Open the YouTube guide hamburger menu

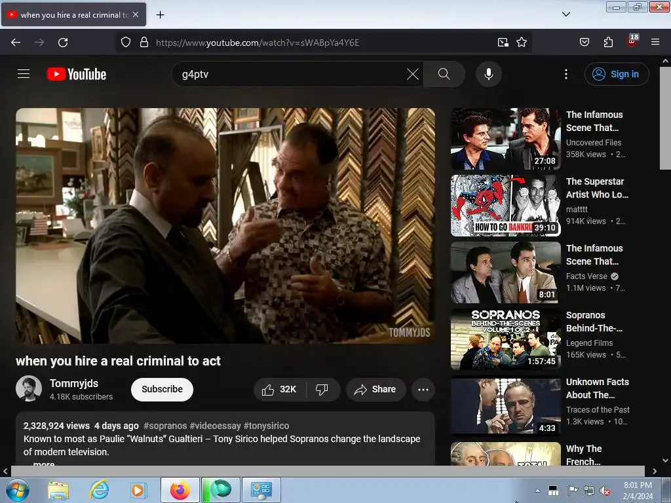(x=24, y=74)
